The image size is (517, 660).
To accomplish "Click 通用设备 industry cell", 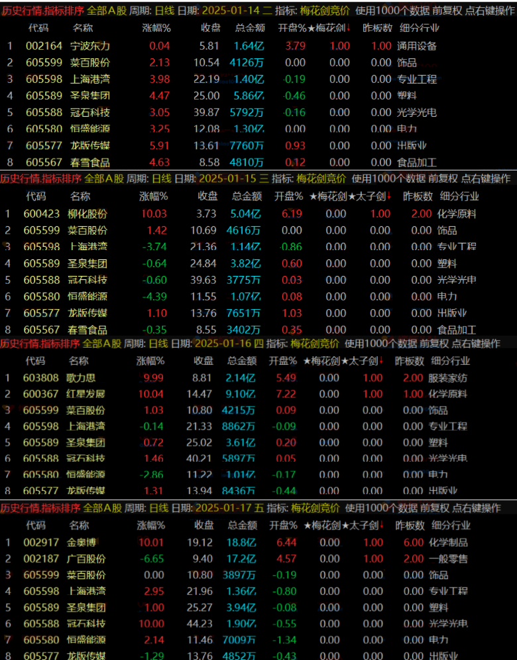I will [x=417, y=46].
